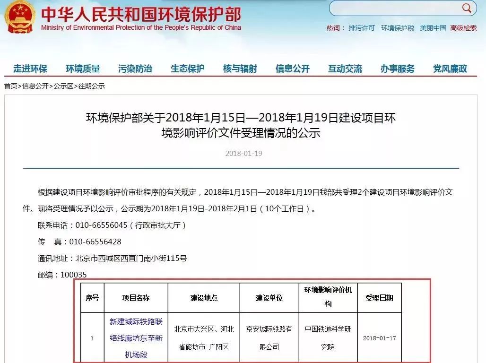Image resolution: width=486 pixels, height=363 pixels.
Task: Open the 环境质量 menu
Action: tap(83, 69)
